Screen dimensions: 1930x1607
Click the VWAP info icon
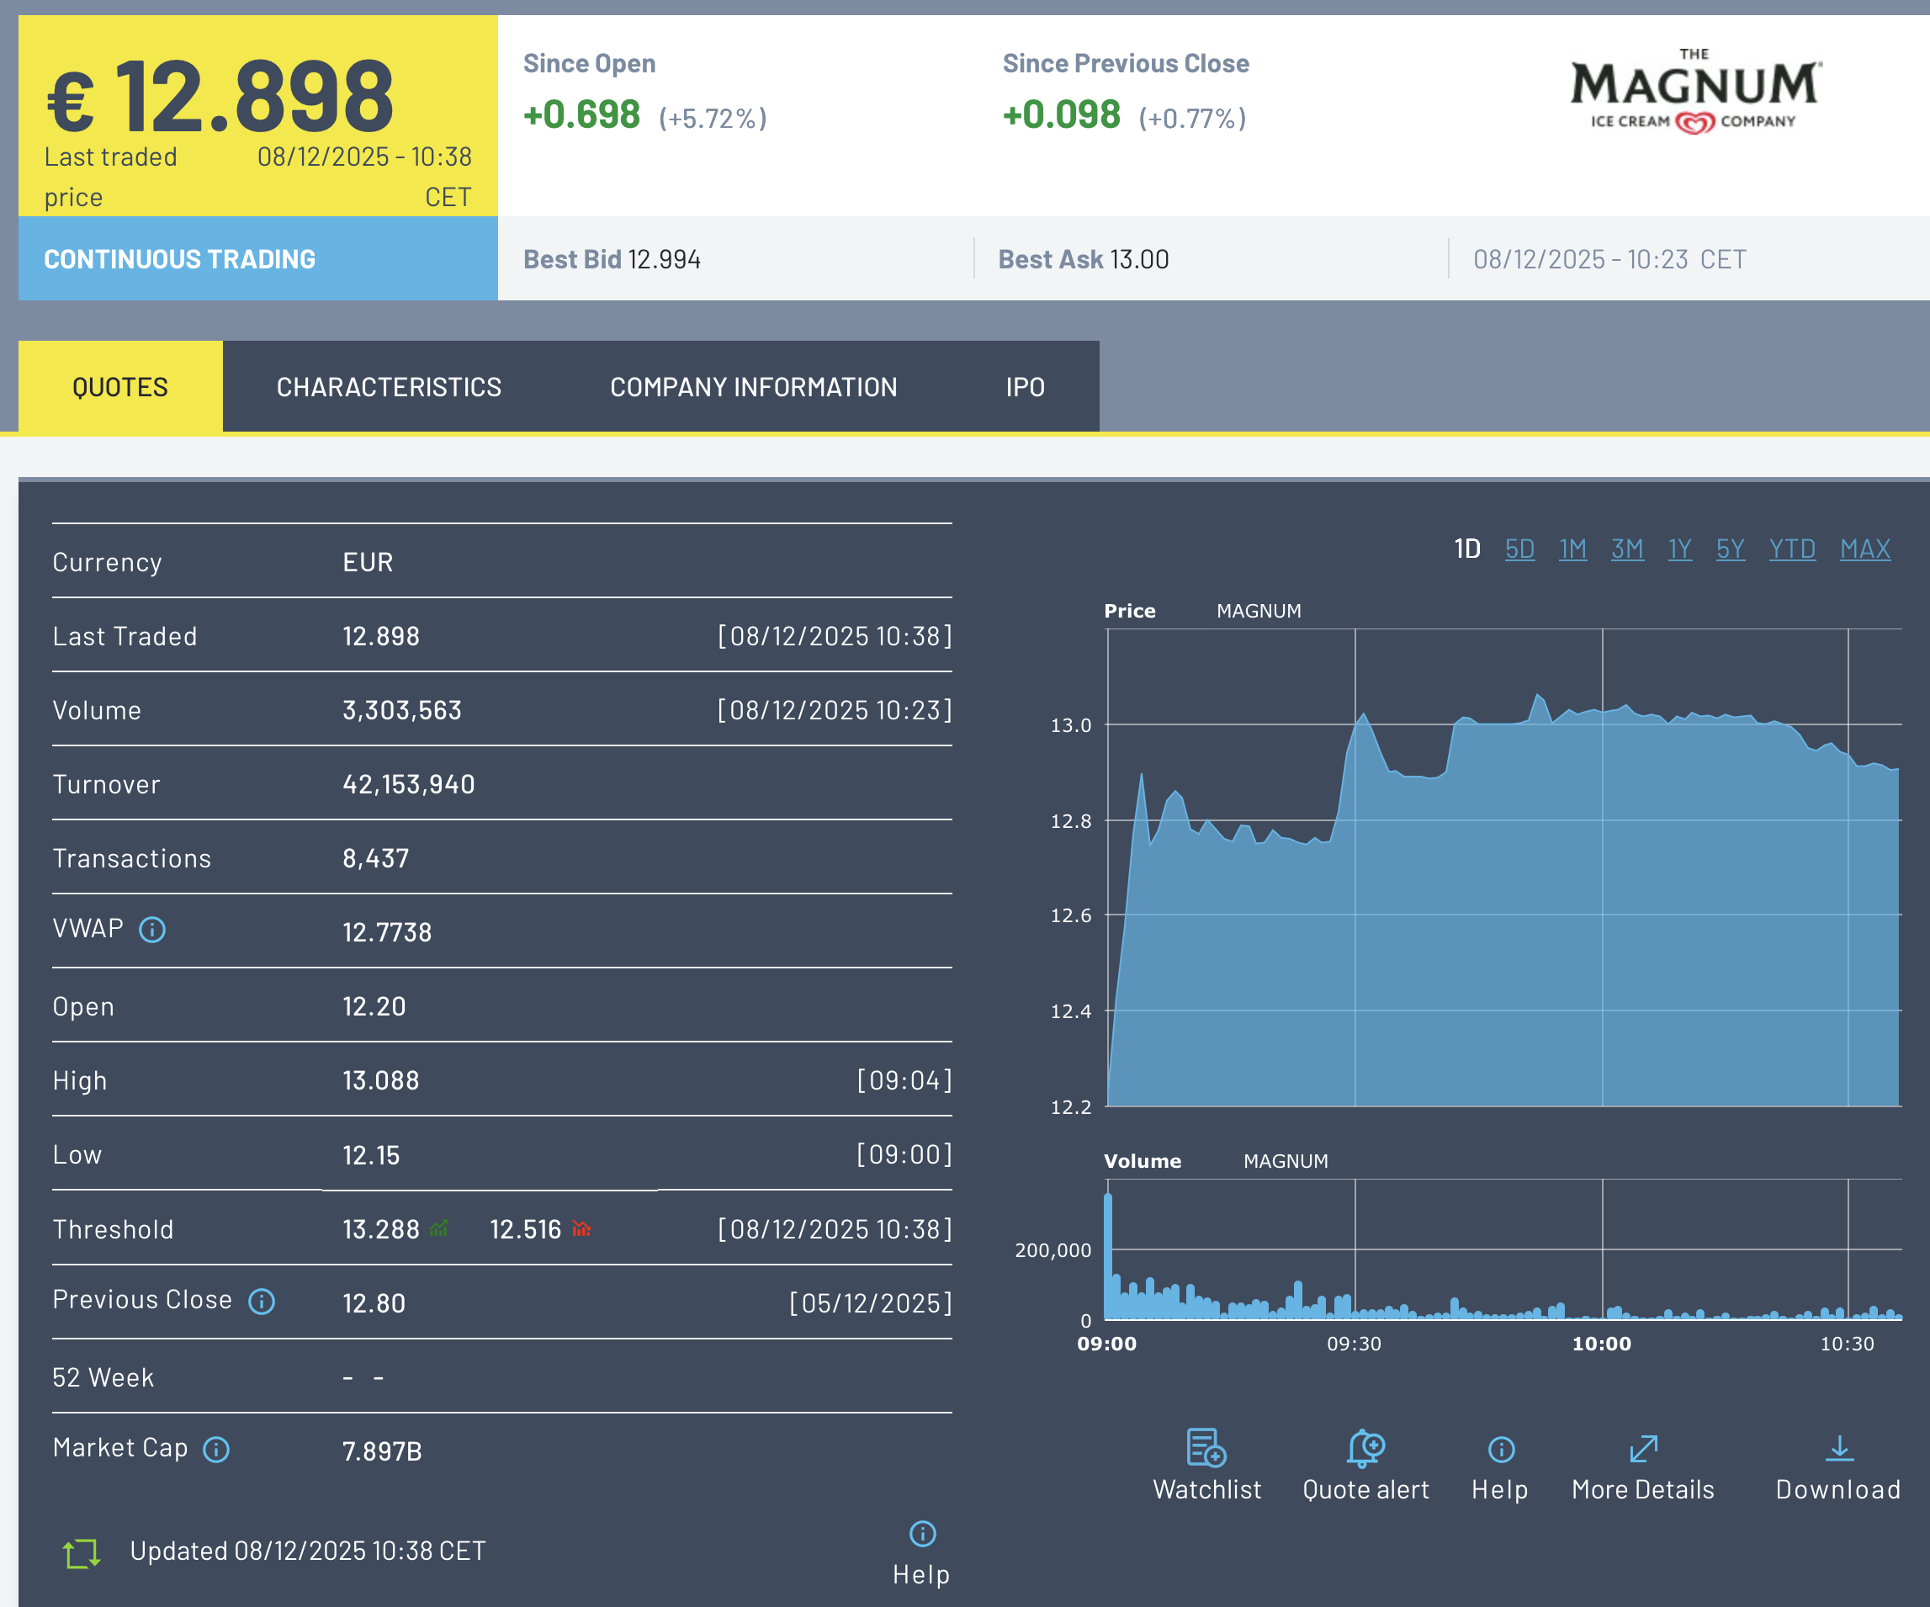point(151,930)
